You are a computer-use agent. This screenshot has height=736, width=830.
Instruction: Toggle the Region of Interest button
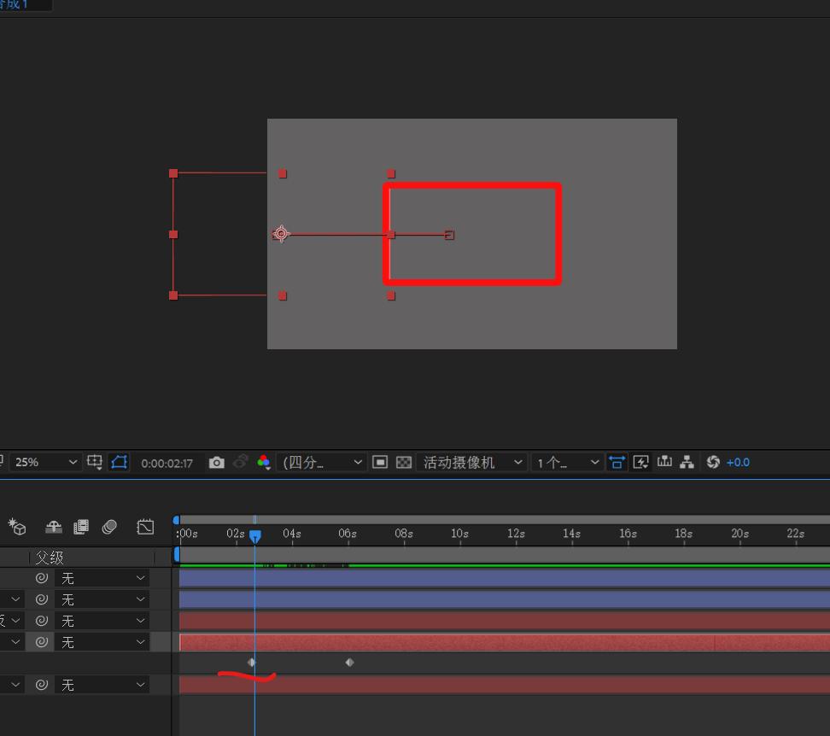coord(380,462)
